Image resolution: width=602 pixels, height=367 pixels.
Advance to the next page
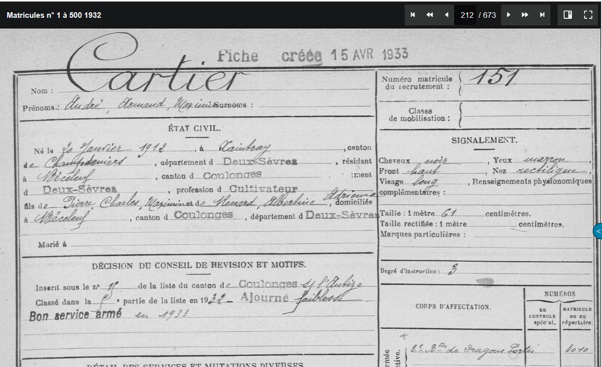pos(508,15)
